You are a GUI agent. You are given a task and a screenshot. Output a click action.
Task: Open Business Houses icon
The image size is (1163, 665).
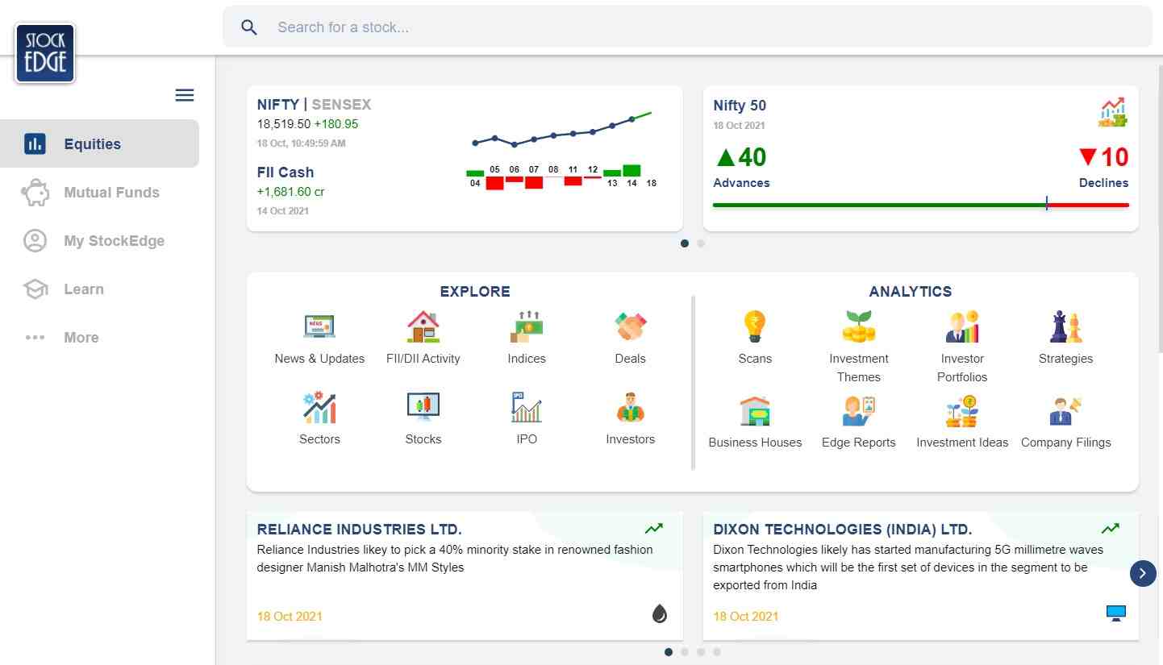(x=755, y=410)
